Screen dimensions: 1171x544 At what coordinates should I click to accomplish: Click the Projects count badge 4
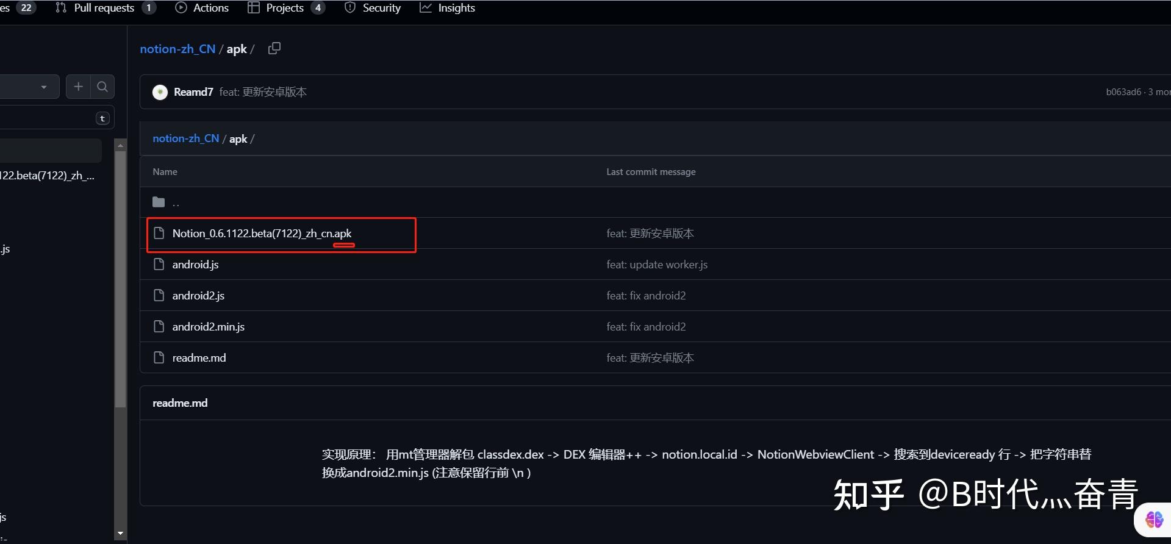pos(318,8)
